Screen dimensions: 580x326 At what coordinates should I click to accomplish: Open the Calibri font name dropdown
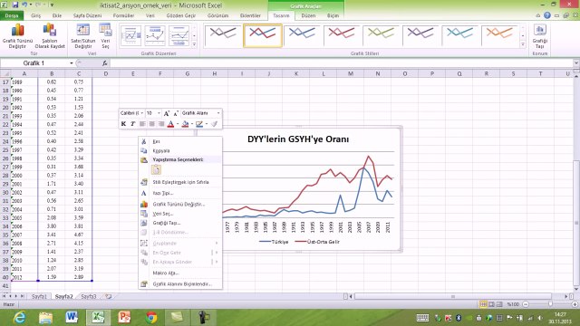pyautogui.click(x=141, y=113)
